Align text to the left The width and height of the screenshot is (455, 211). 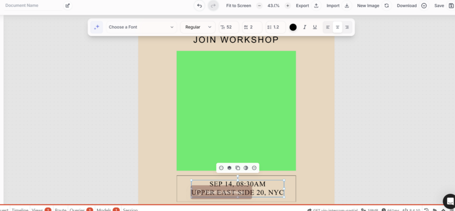pyautogui.click(x=328, y=27)
